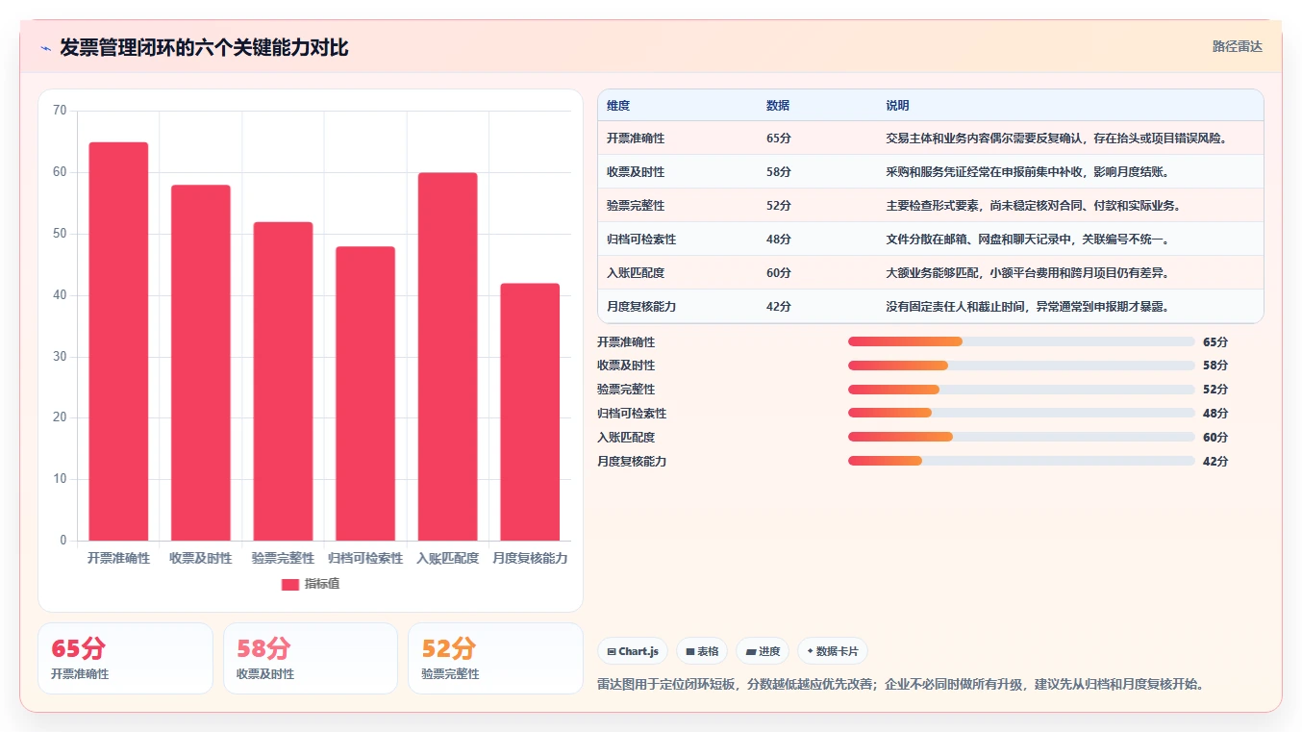Click the 开票准确性 x-axis label

118,558
